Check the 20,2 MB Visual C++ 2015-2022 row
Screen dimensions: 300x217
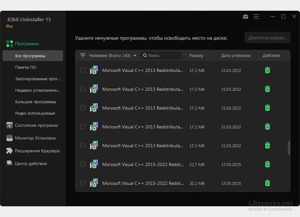tap(83, 183)
